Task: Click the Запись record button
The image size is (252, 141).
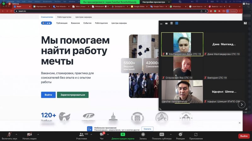Action: tap(143, 136)
